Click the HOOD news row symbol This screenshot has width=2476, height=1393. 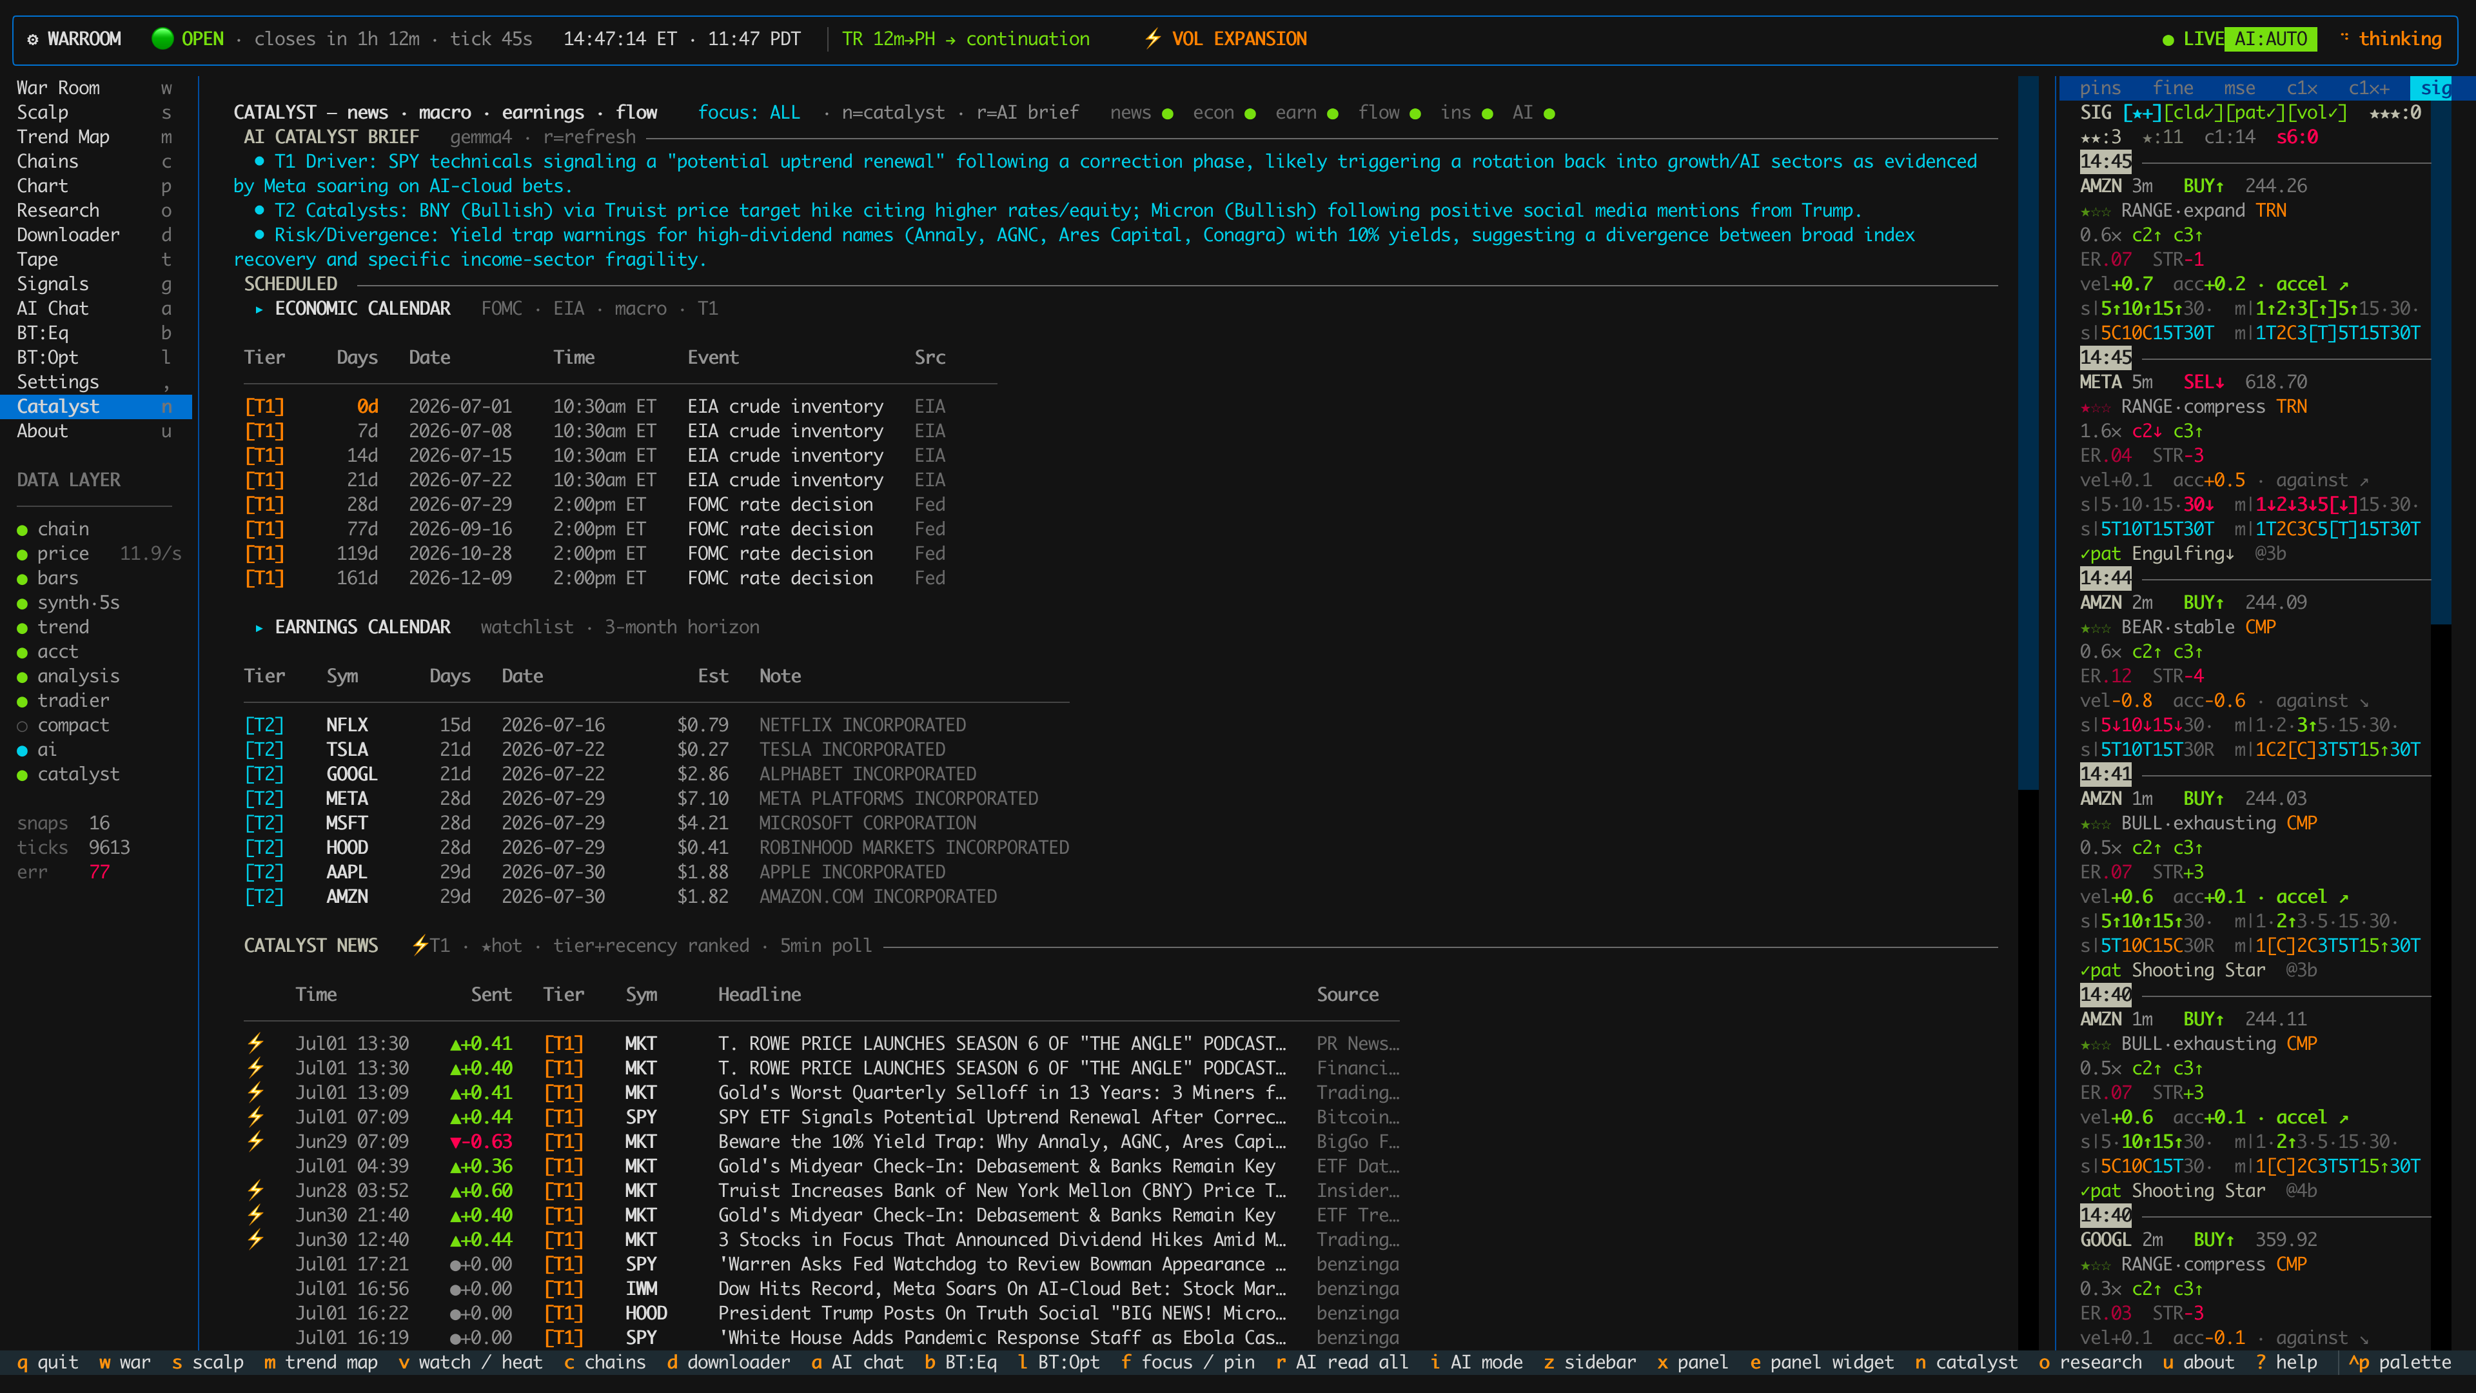click(646, 1314)
